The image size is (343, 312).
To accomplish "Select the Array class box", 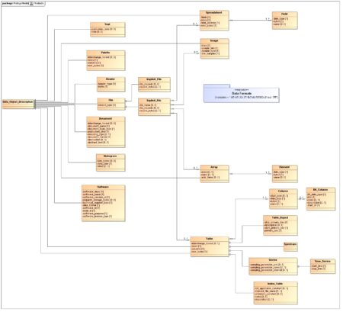I will [x=214, y=174].
